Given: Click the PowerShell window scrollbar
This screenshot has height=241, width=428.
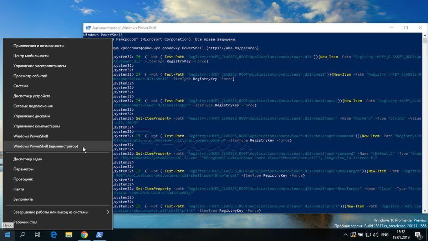Looking at the screenshot, I should tap(425, 123).
